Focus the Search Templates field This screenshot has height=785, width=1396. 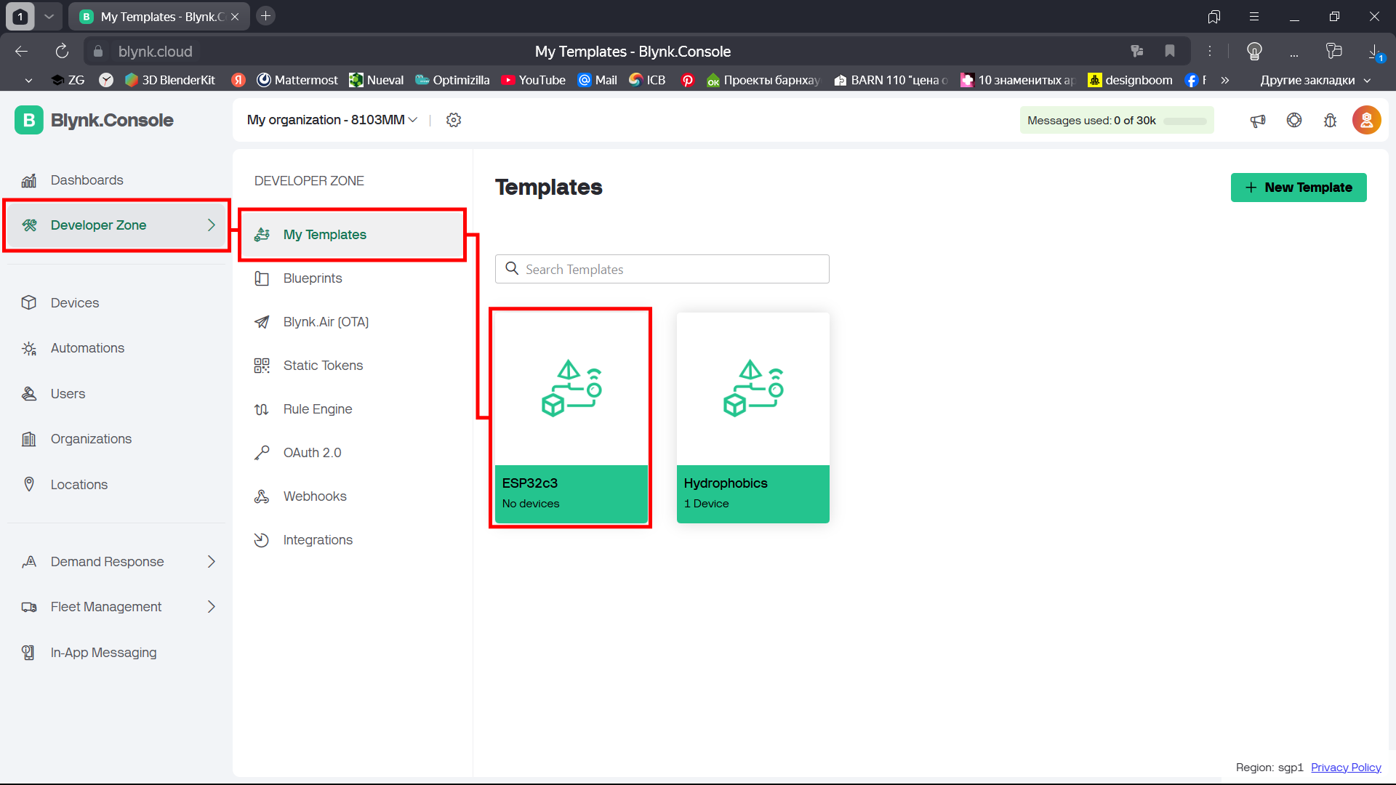click(662, 269)
